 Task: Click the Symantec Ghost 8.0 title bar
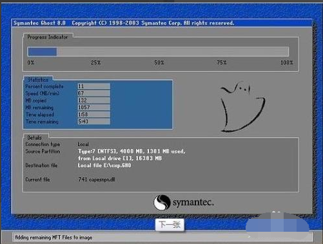[162, 23]
